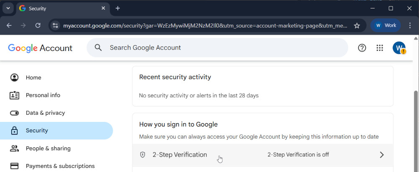
Task: Bookmark this page with star icon
Action: [357, 25]
